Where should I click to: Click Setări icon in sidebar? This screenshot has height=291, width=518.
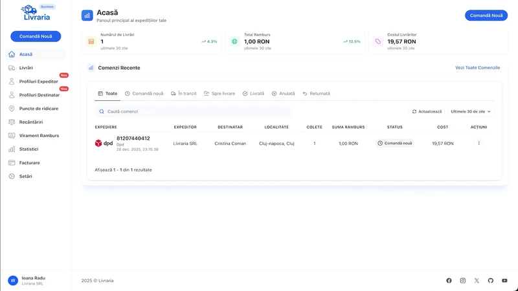pyautogui.click(x=12, y=176)
